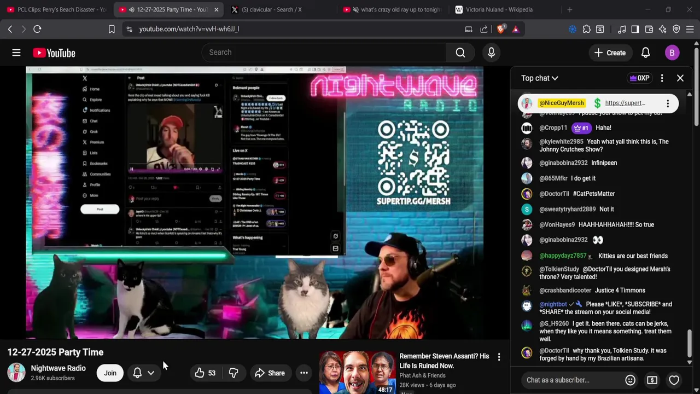Bookmark this page icon

click(112, 29)
